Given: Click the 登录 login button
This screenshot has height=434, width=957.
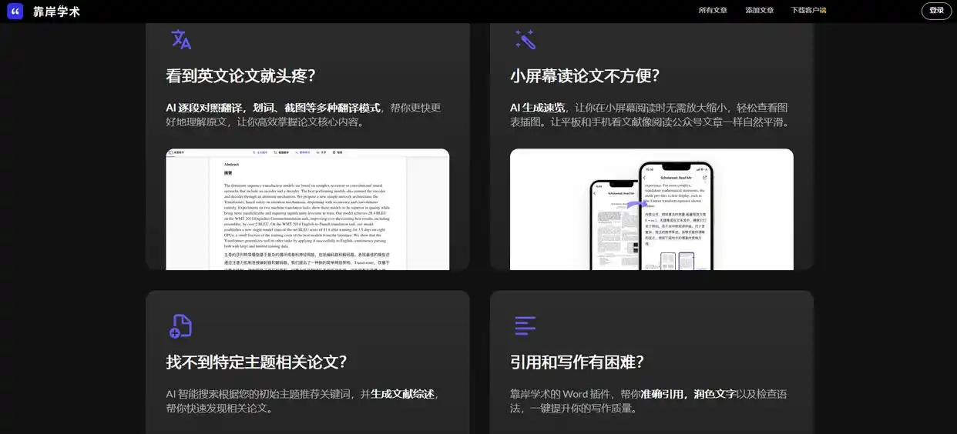Looking at the screenshot, I should 936,11.
